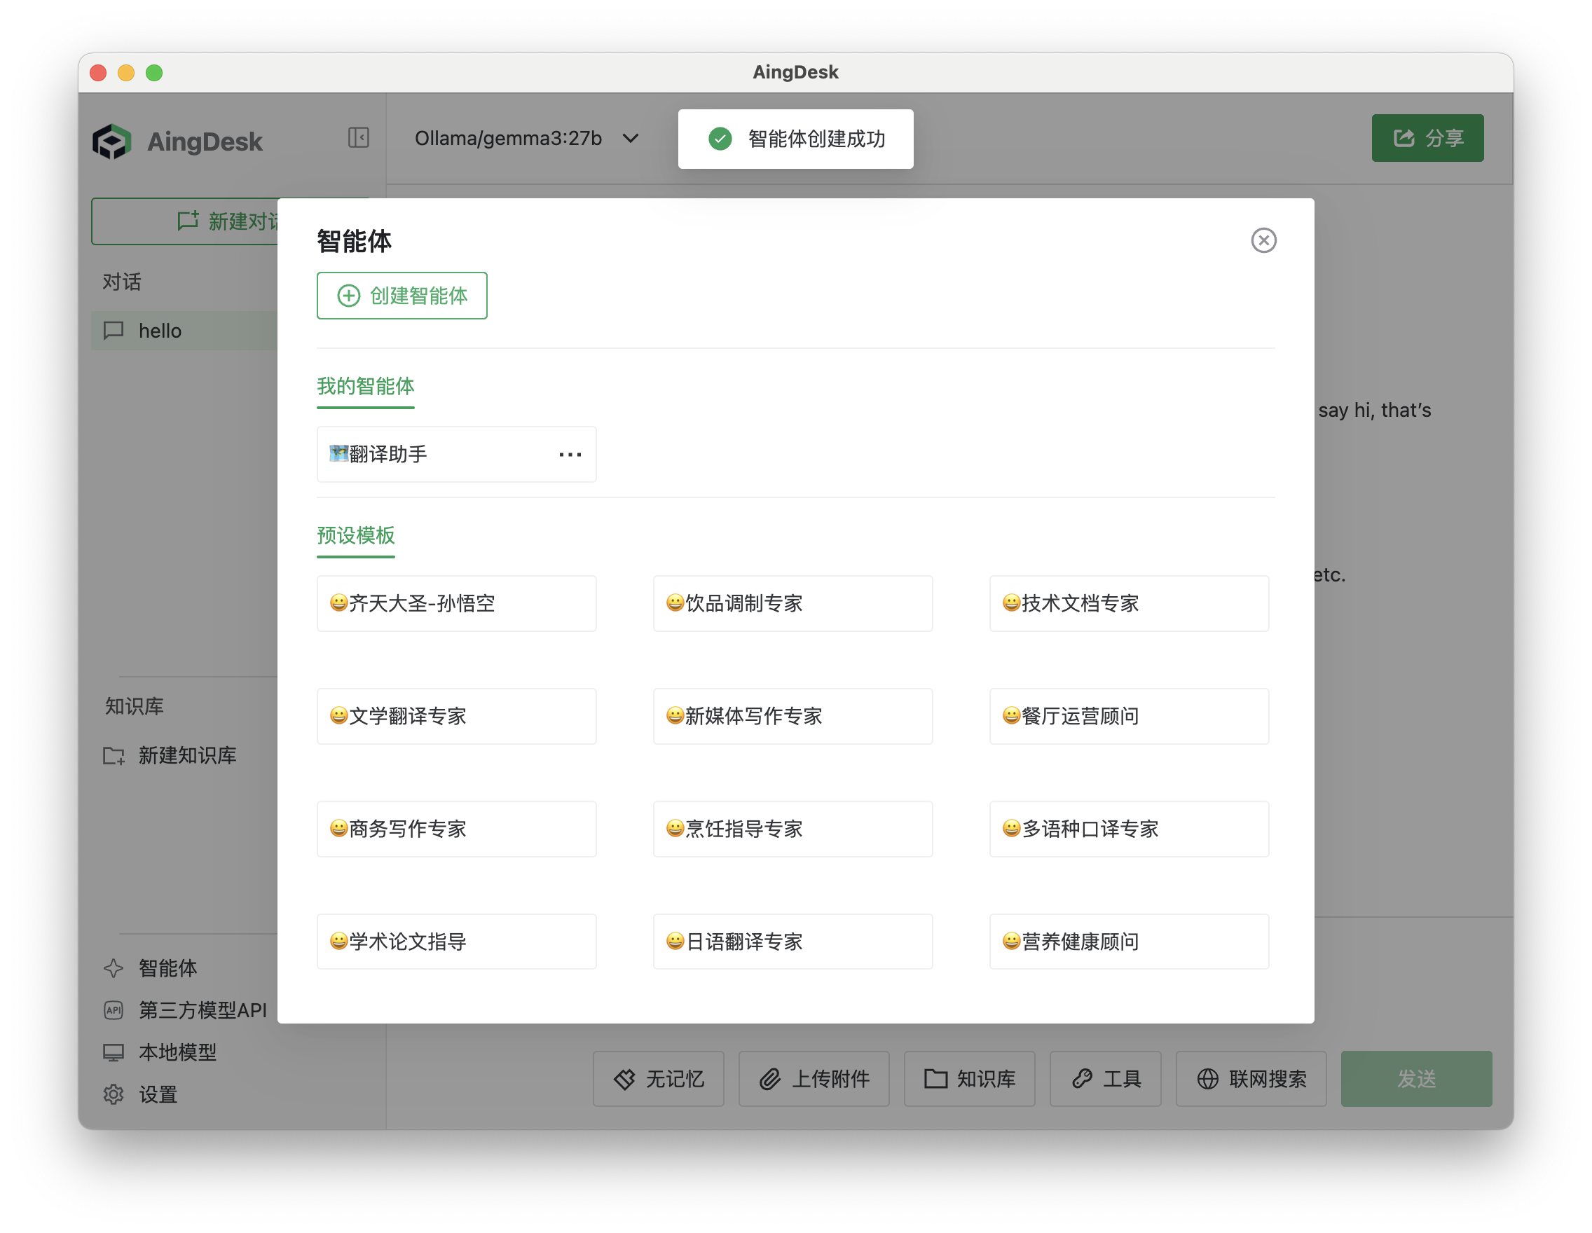
Task: Click the 创建智能体 button
Action: click(402, 296)
